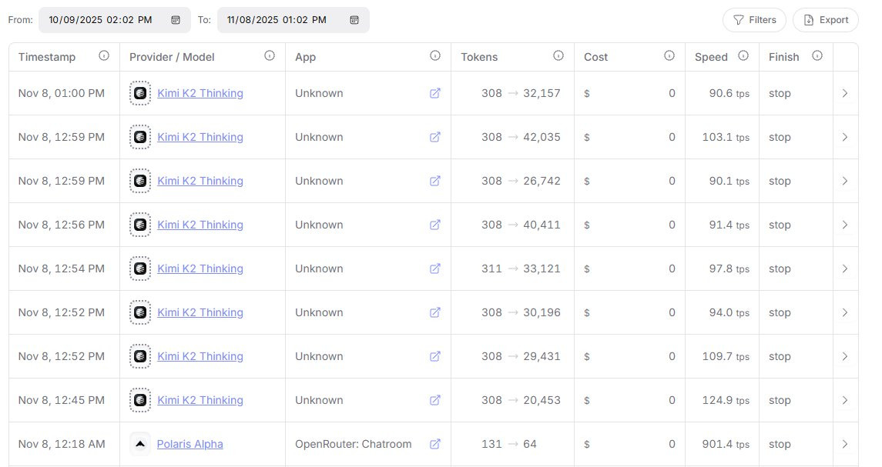Click info icon next to Finish header
The width and height of the screenshot is (882, 467).
[817, 56]
